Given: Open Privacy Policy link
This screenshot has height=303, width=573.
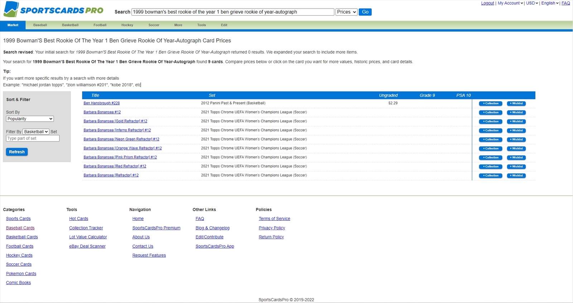Looking at the screenshot, I should [x=272, y=228].
